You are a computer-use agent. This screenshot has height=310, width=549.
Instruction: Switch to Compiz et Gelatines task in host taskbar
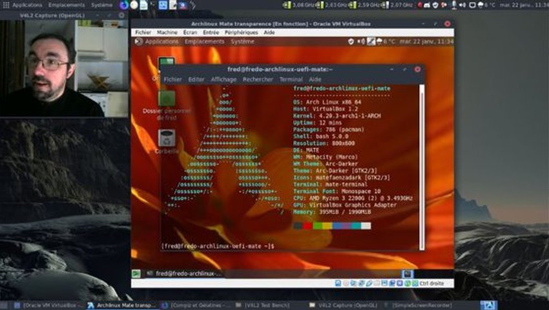pos(196,305)
